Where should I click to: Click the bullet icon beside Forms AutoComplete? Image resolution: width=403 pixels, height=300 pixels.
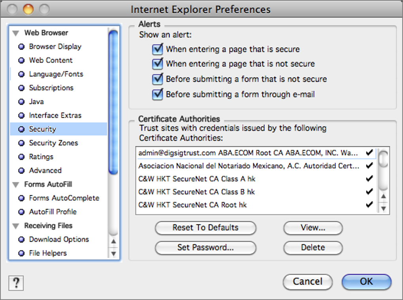(x=22, y=198)
